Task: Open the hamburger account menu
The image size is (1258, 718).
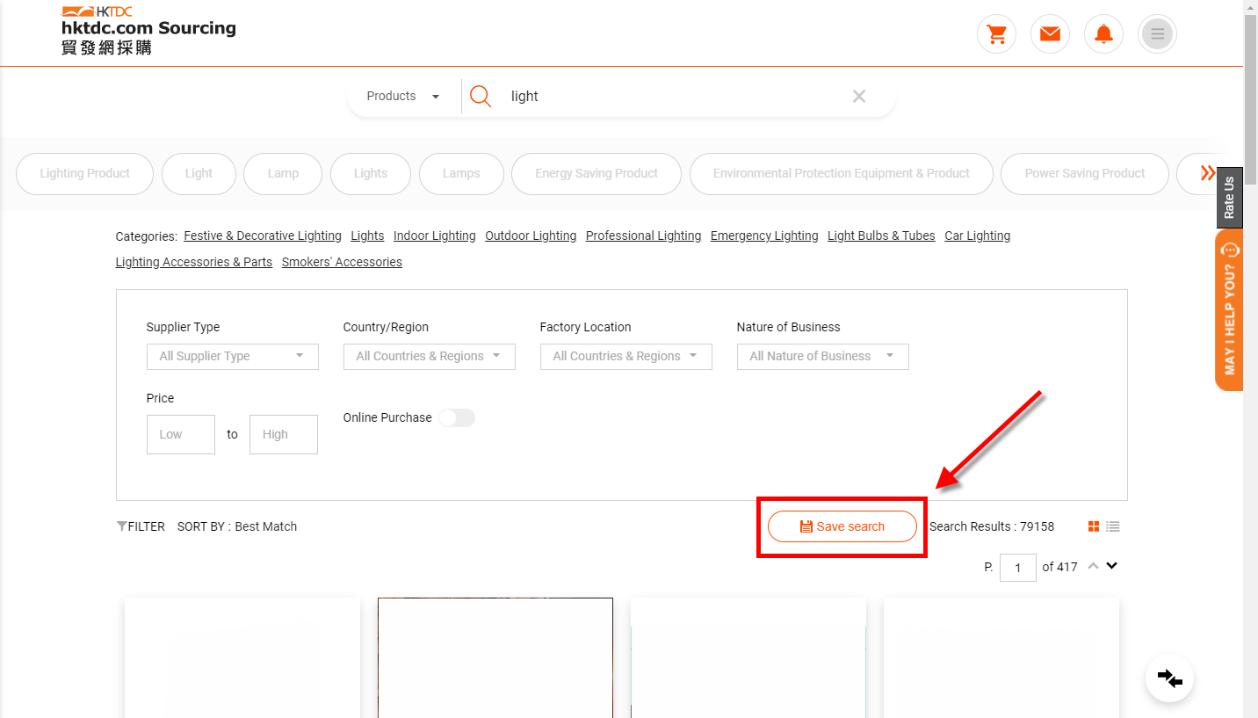Action: click(x=1157, y=34)
